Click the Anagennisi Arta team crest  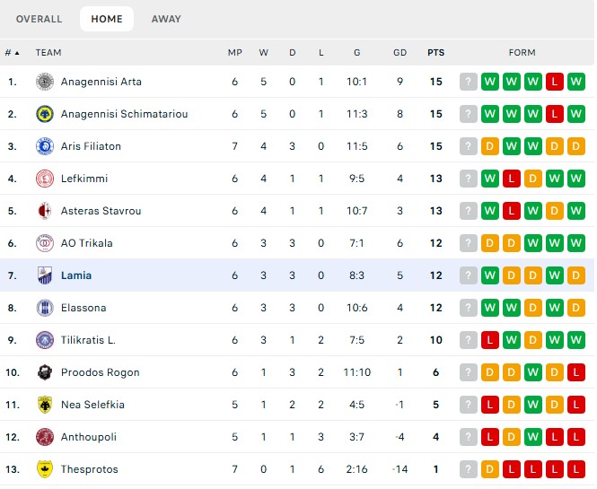click(x=44, y=82)
